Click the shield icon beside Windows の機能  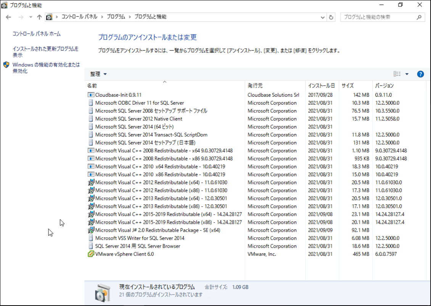coord(6,65)
